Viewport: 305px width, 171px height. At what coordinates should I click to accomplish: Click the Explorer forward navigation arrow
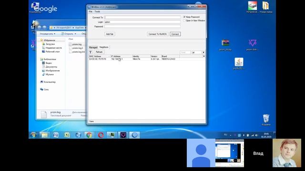click(44, 28)
